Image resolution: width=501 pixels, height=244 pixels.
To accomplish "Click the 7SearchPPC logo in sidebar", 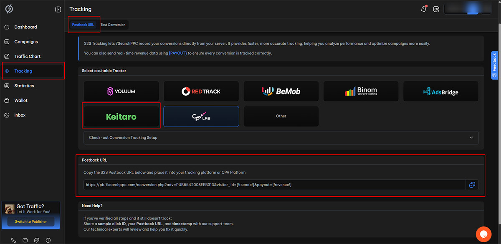I will pos(8,9).
